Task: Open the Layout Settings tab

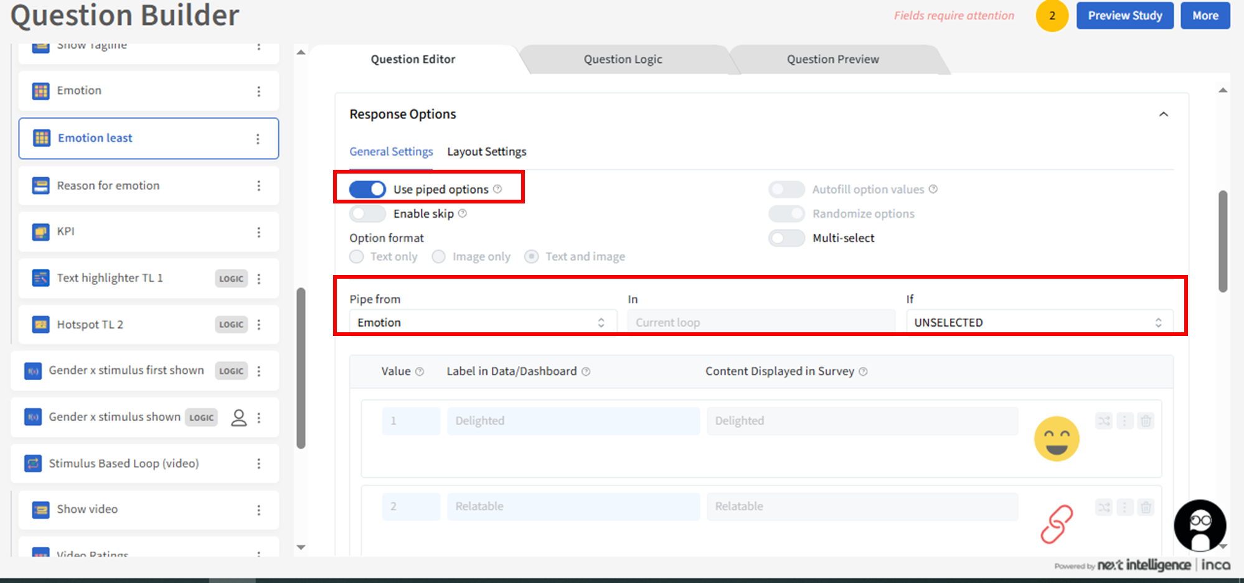Action: [x=486, y=152]
